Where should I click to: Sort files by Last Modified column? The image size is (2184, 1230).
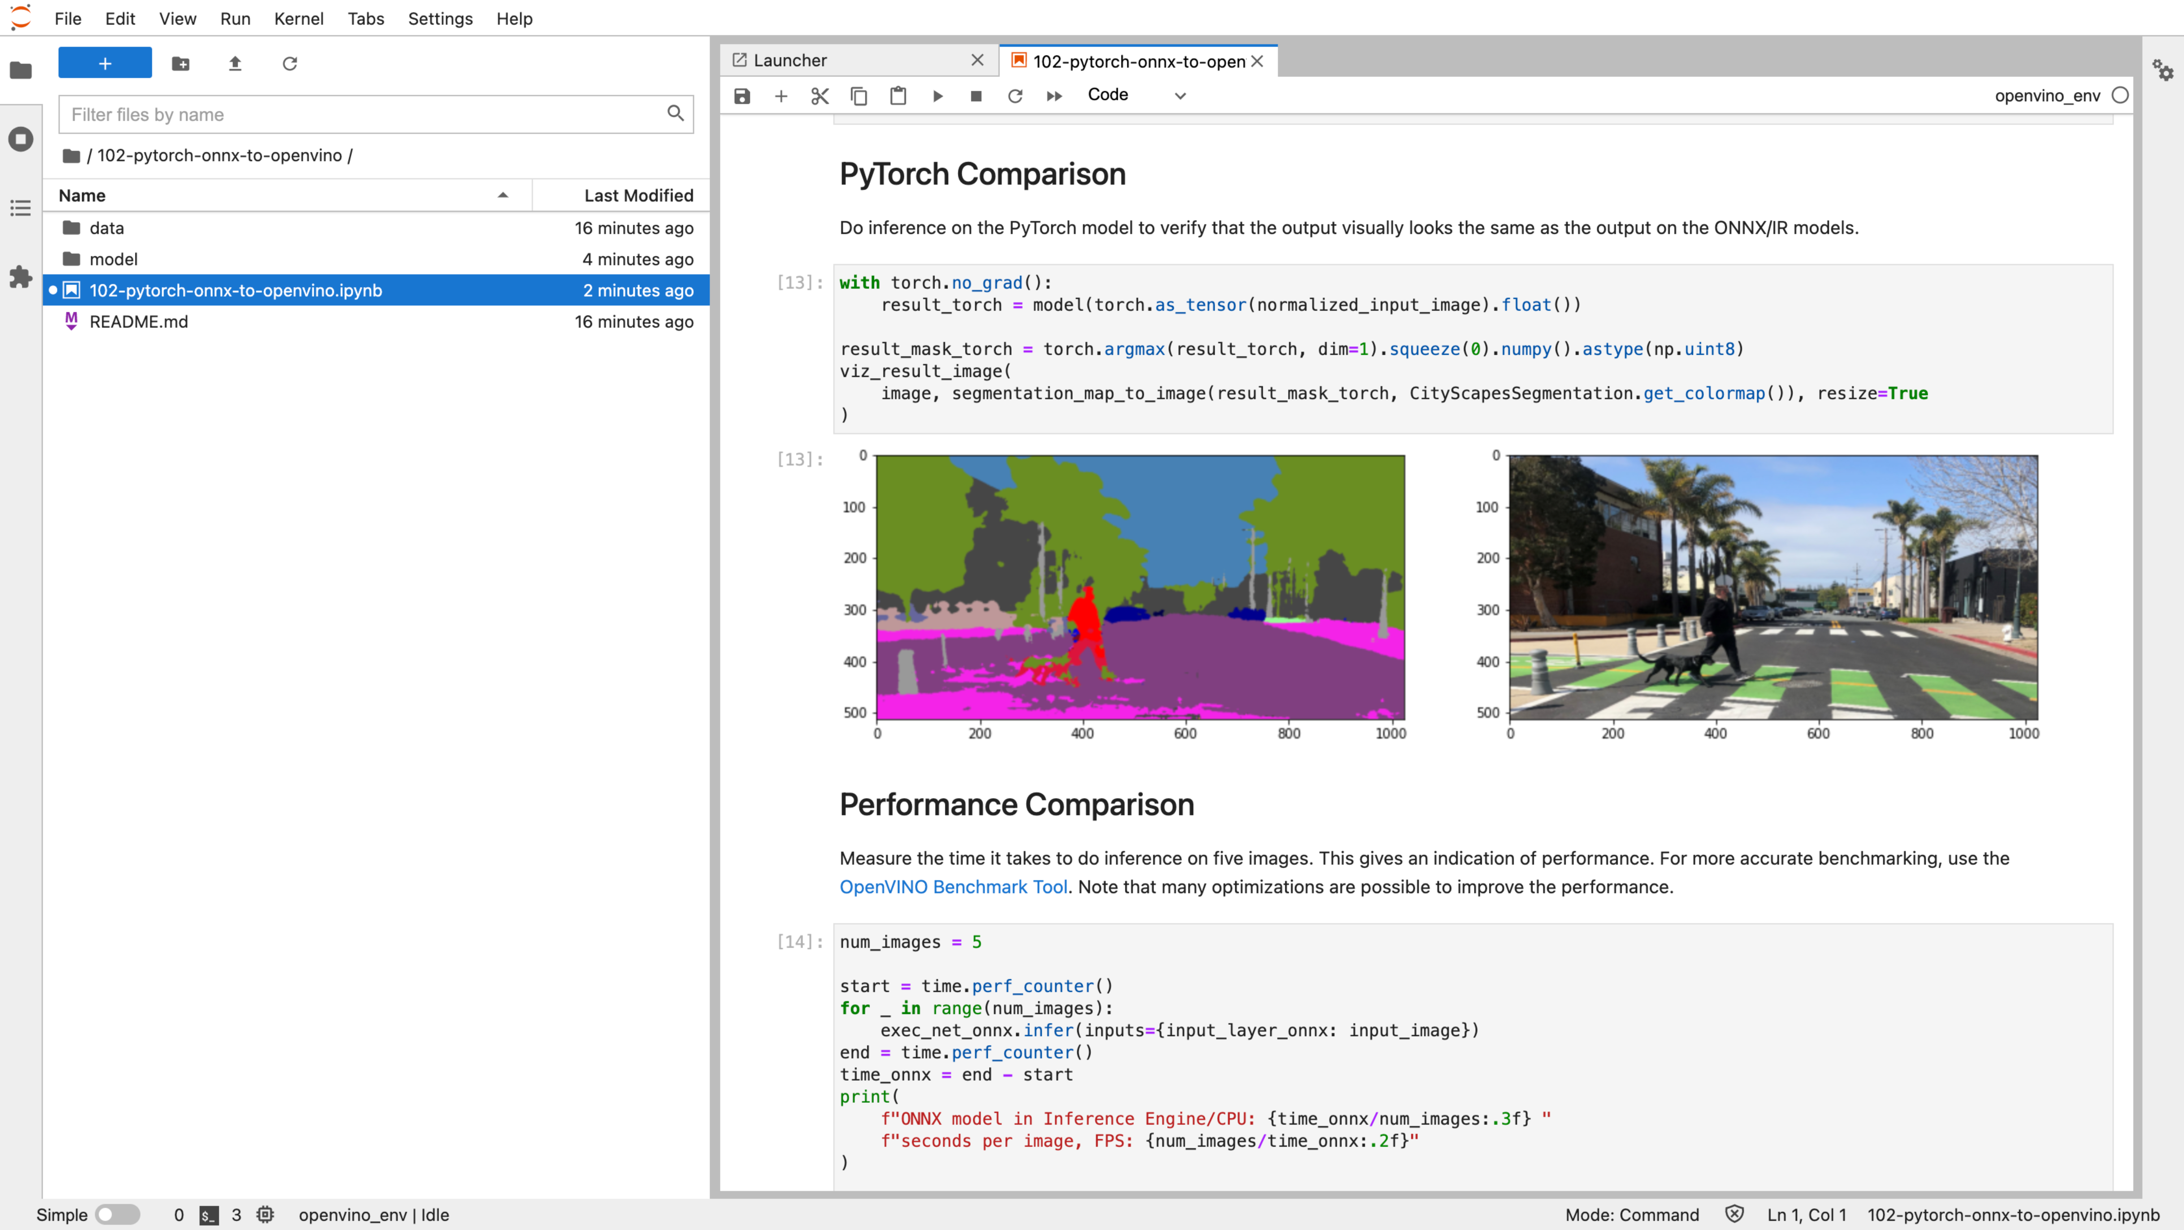[x=621, y=195]
